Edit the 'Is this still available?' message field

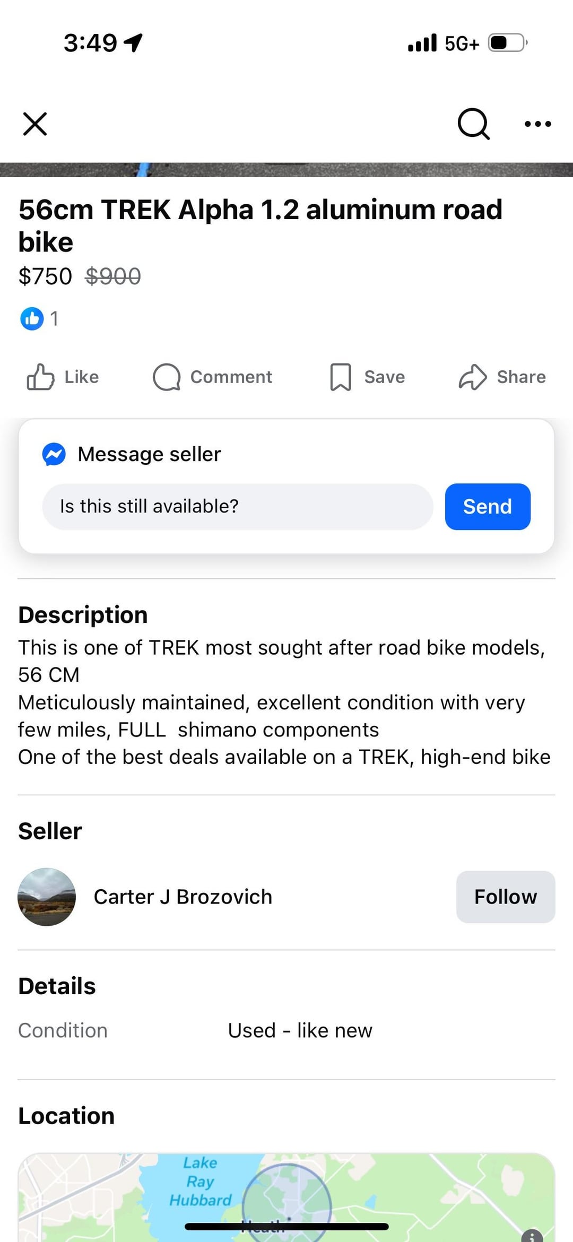pyautogui.click(x=237, y=507)
